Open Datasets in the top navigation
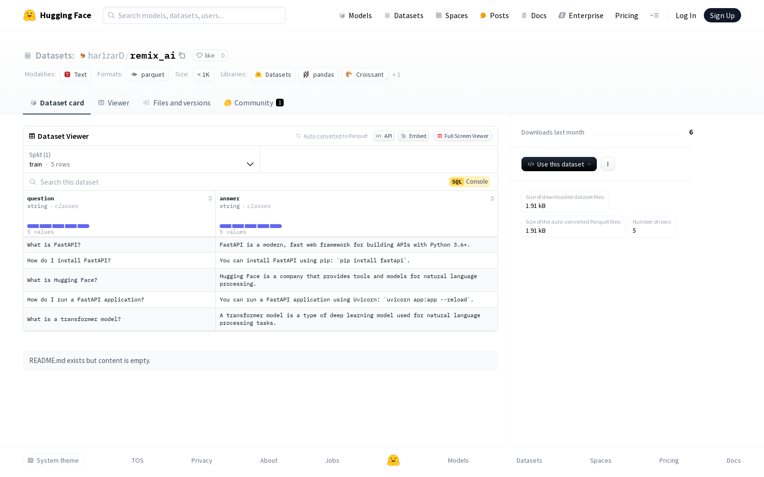This screenshot has width=764, height=477. click(x=404, y=15)
